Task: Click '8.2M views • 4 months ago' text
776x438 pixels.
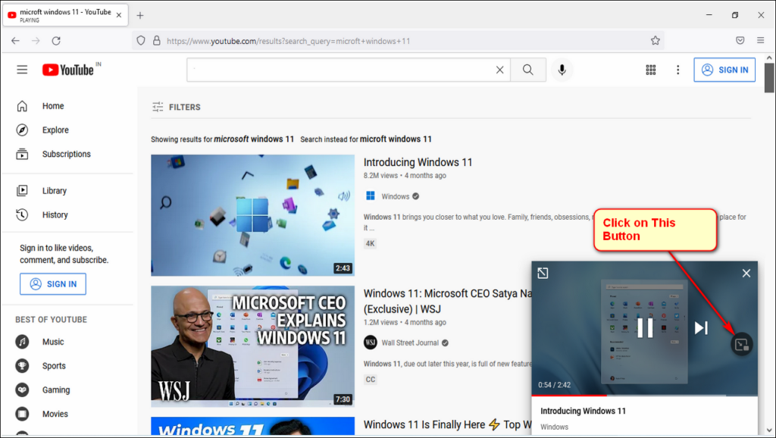Action: [405, 176]
